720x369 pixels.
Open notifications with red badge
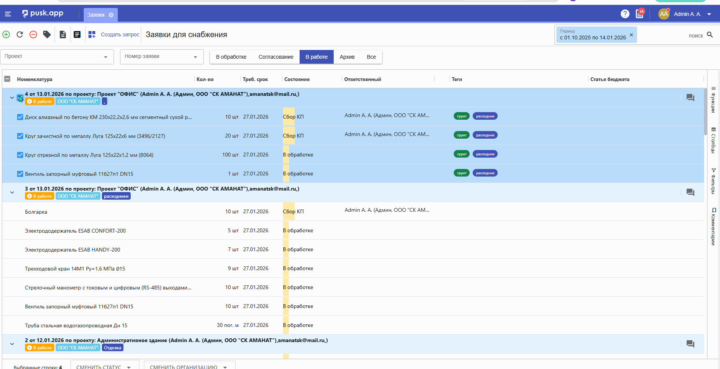pos(640,14)
